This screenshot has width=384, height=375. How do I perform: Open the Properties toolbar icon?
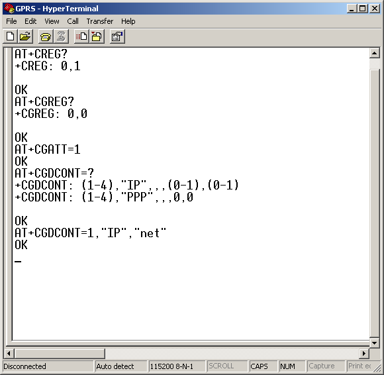(117, 36)
